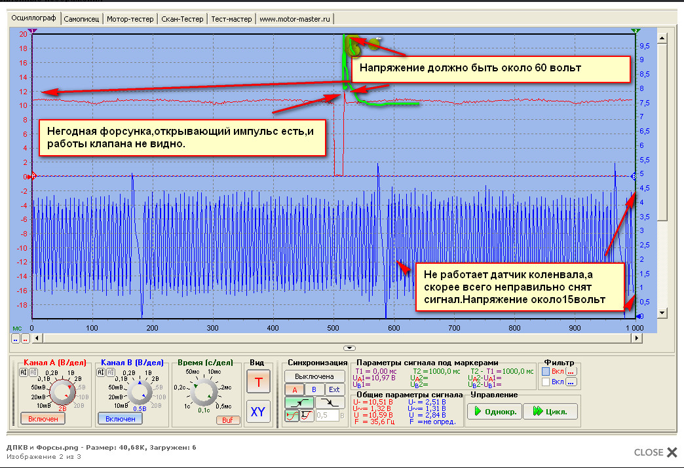Select falling edge trigger icon
684x468 pixels.
(330, 403)
